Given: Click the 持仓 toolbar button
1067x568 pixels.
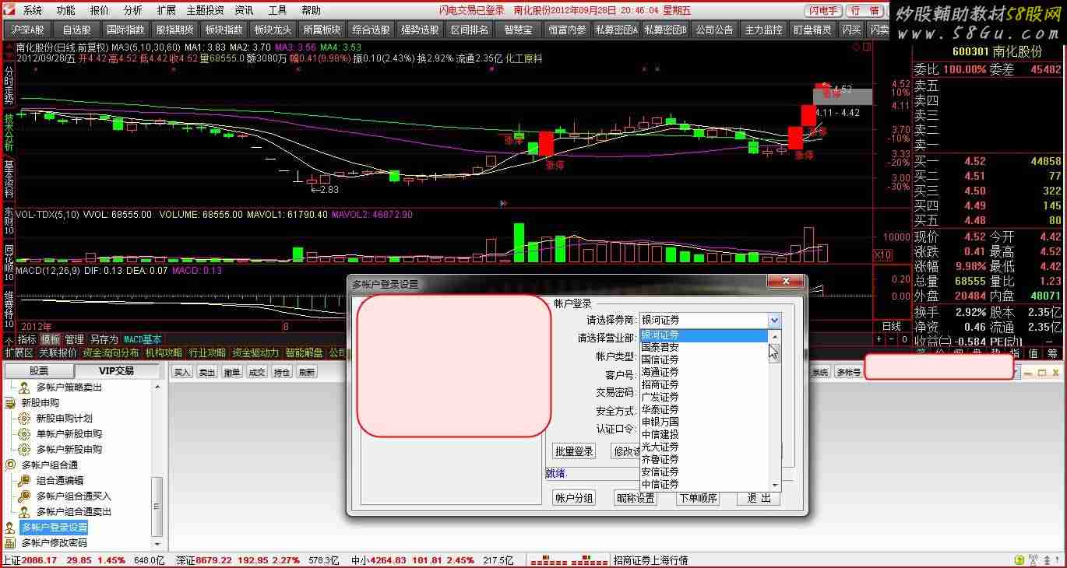Looking at the screenshot, I should [282, 372].
